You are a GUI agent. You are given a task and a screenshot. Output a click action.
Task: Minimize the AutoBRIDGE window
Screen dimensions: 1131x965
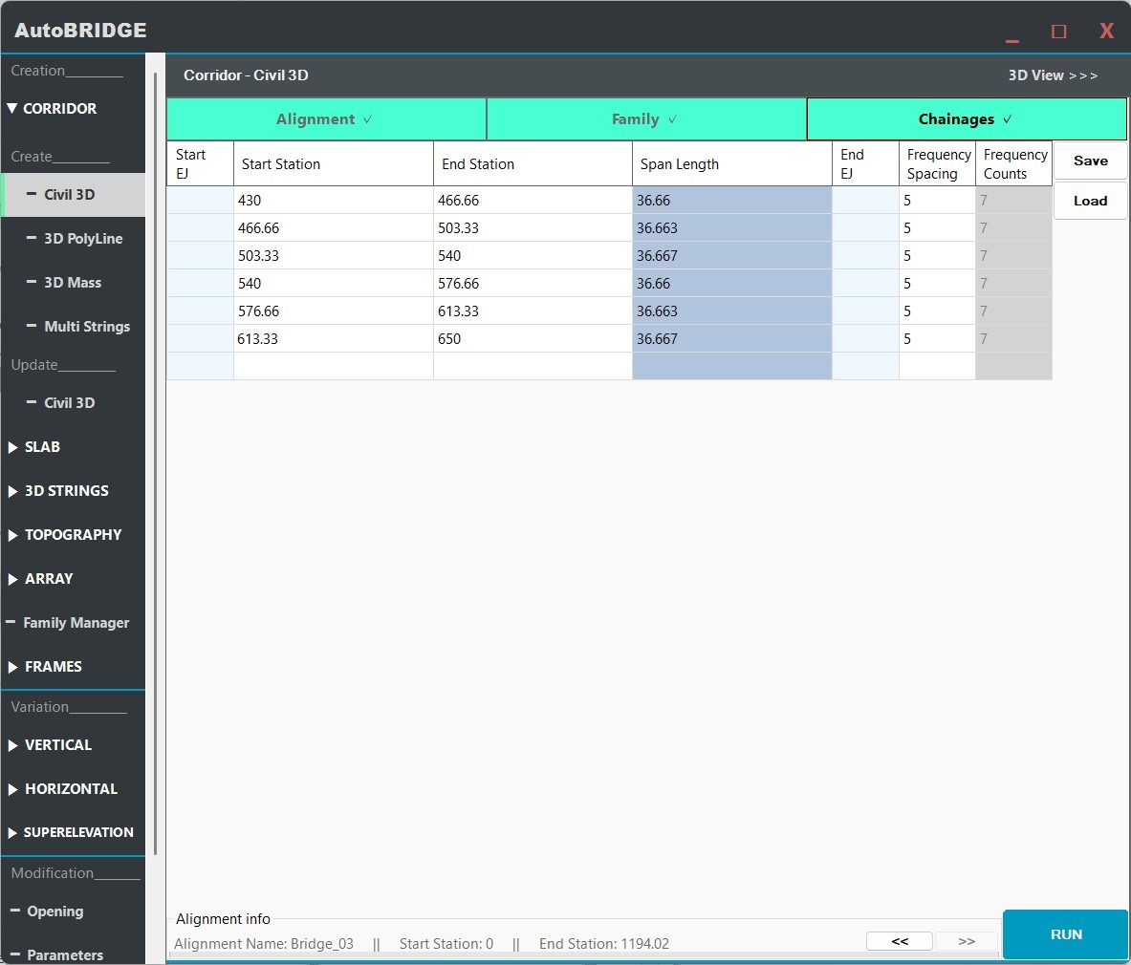pyautogui.click(x=1012, y=32)
